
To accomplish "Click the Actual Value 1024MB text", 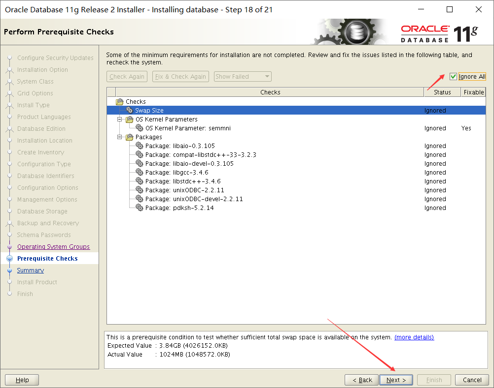I will (169, 355).
